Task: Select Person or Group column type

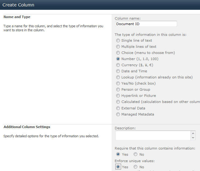Action: (118, 89)
